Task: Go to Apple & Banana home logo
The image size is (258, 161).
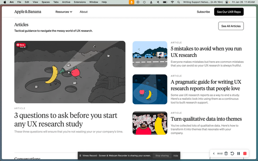Action: coord(28,11)
